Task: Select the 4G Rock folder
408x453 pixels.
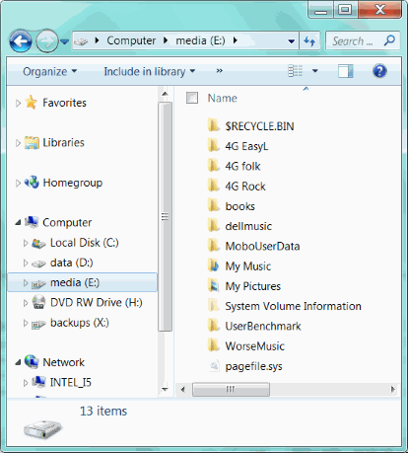Action: 245,187
